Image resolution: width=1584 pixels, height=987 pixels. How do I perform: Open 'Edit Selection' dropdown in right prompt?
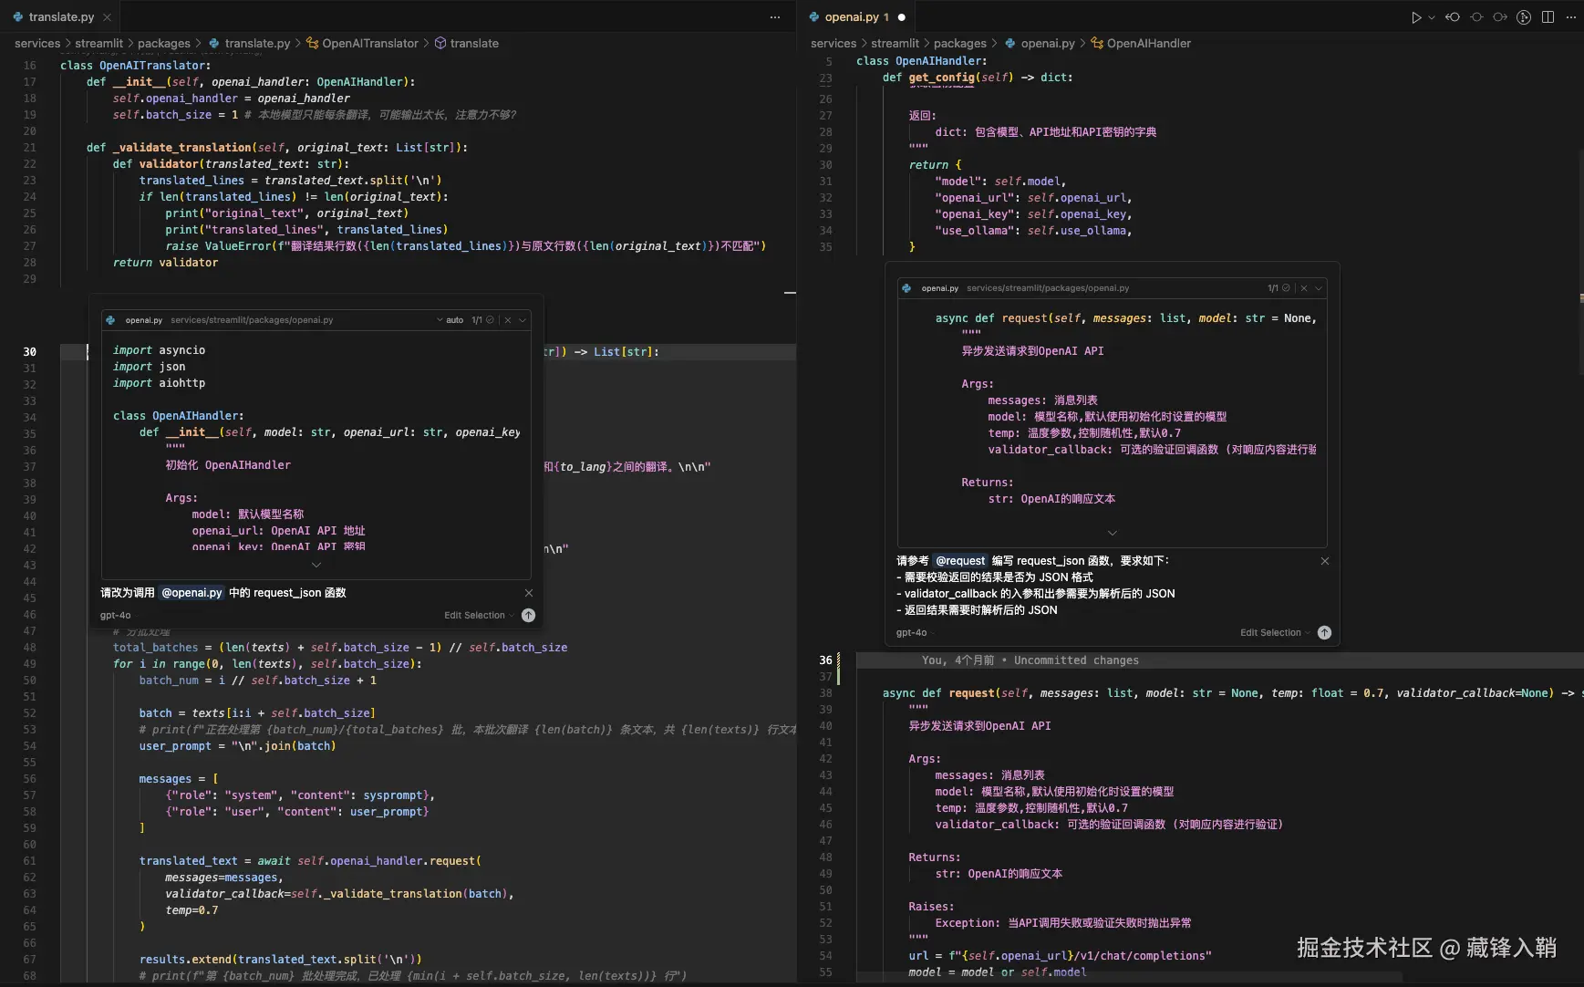(x=1275, y=633)
